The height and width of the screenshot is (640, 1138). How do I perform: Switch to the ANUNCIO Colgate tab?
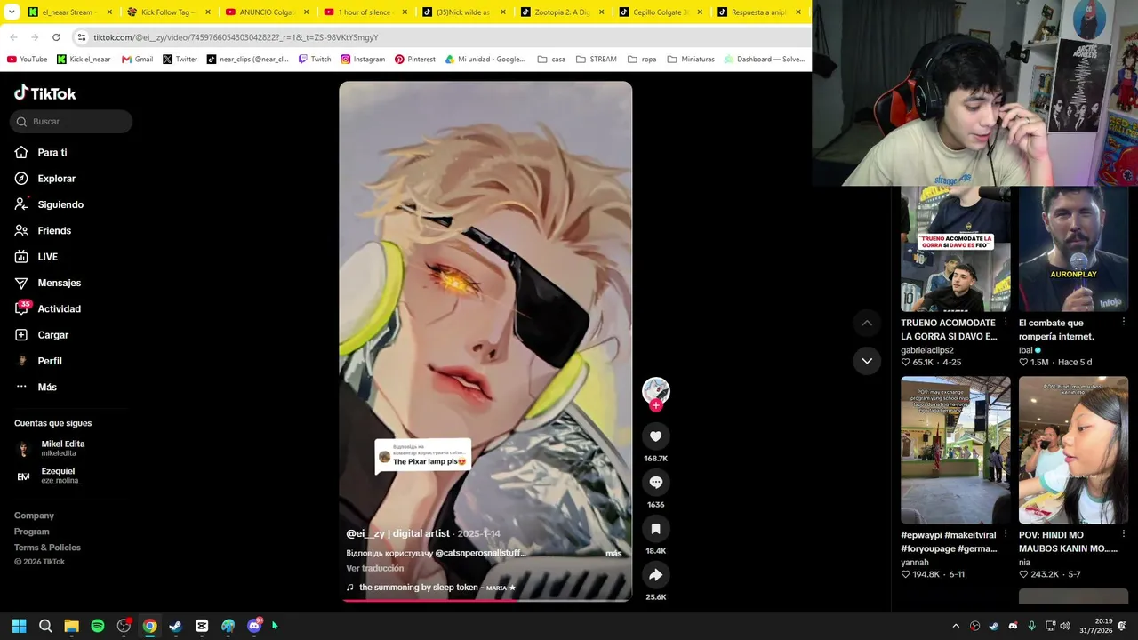click(x=268, y=12)
